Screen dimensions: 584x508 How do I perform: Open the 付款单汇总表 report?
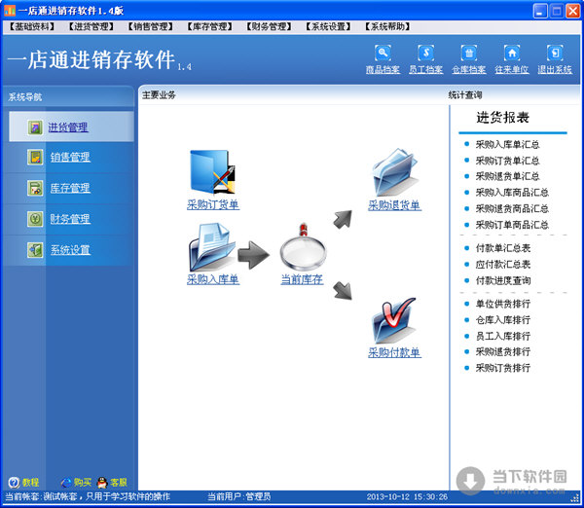(503, 248)
